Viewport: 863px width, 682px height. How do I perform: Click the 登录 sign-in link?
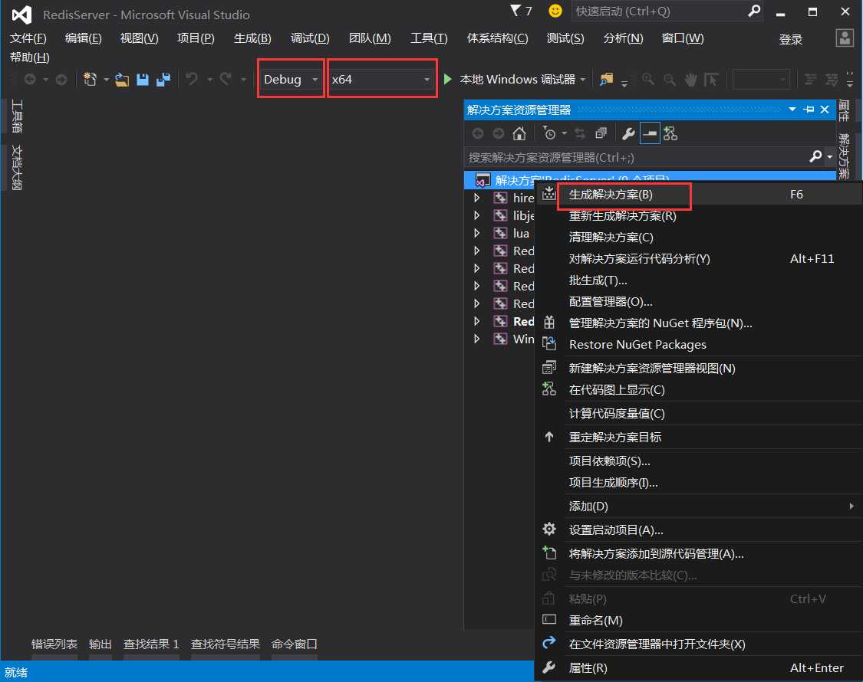[791, 39]
